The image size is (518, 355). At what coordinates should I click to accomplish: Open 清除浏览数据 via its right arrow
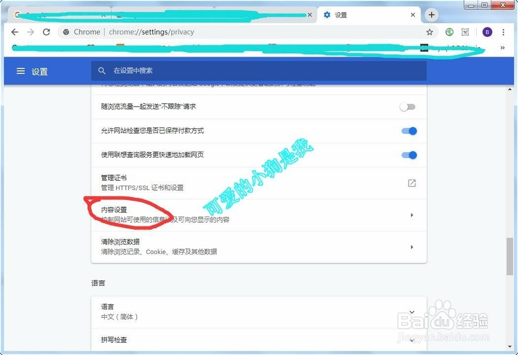(x=412, y=247)
